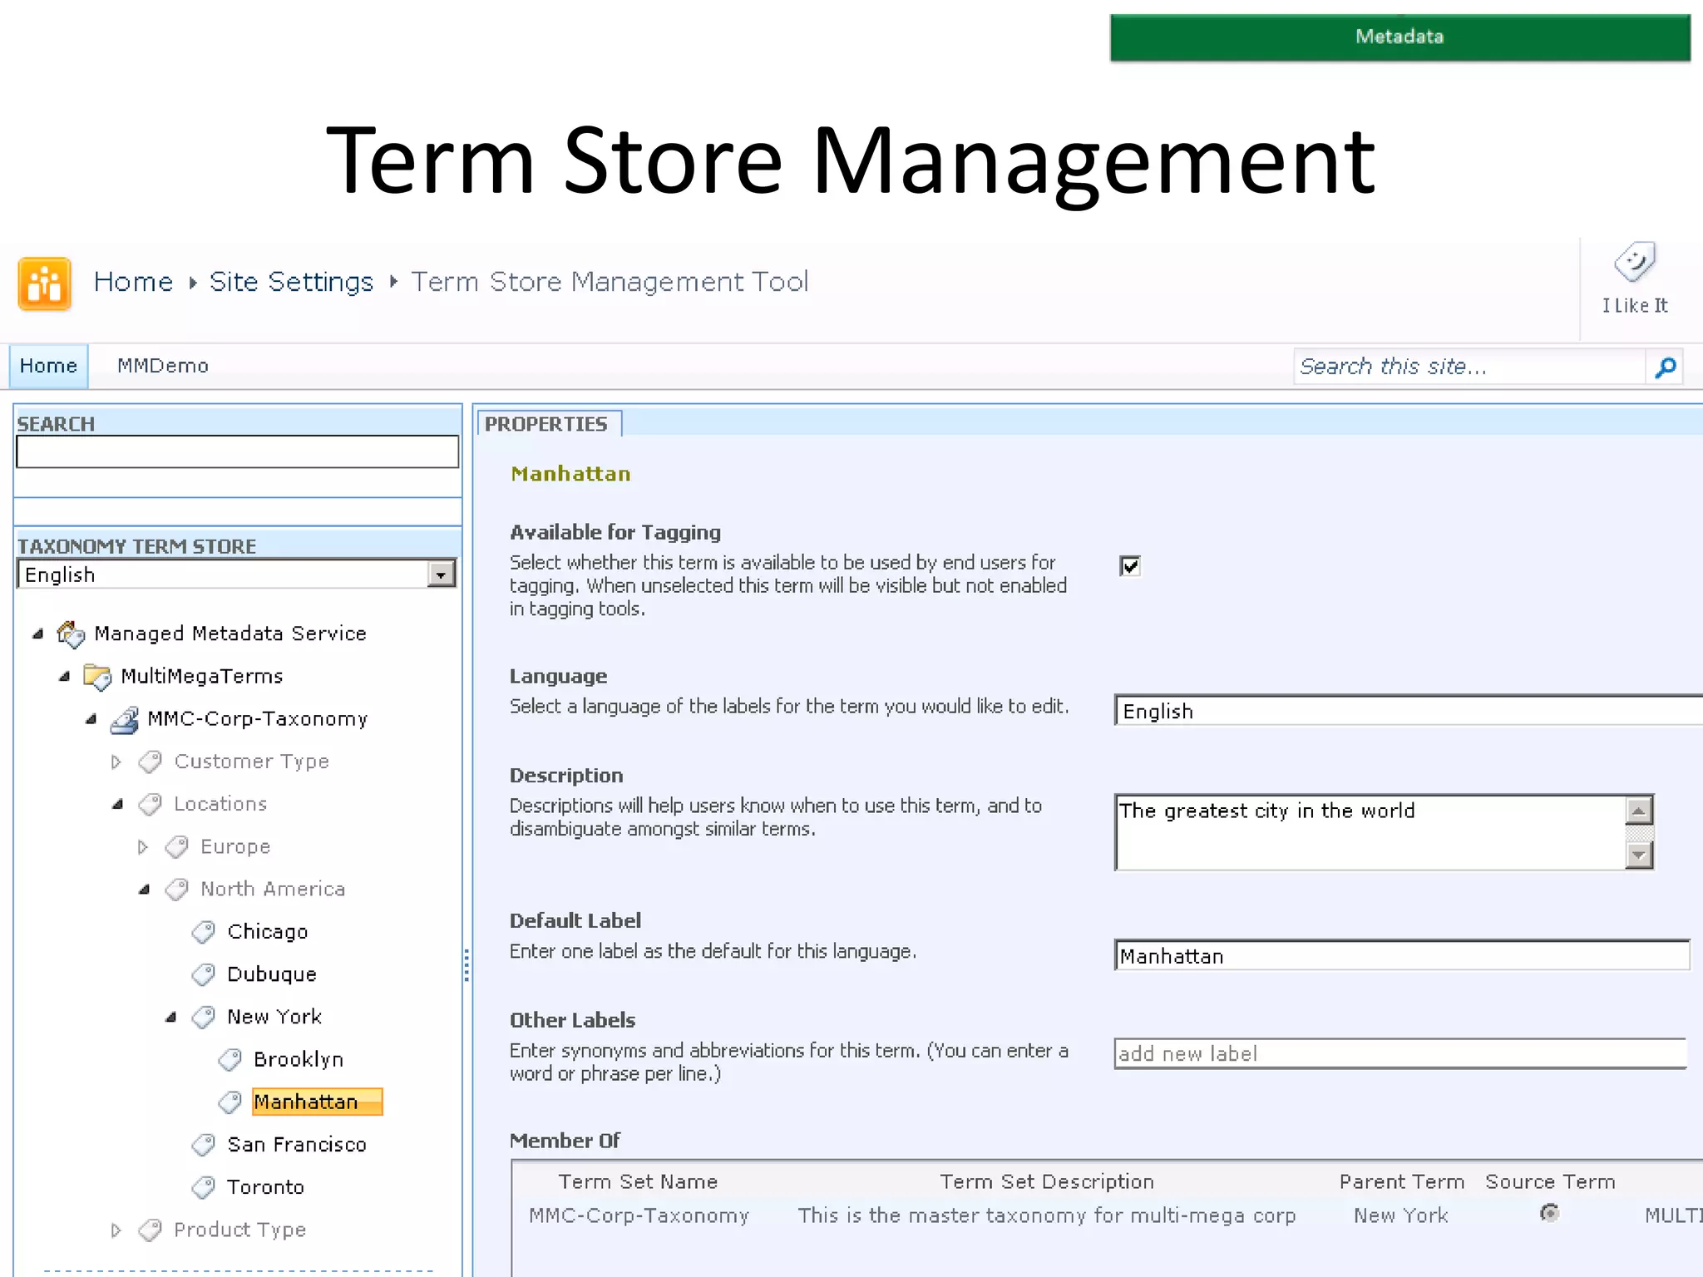Click the Chicago tag icon
The width and height of the screenshot is (1703, 1277).
coord(204,932)
